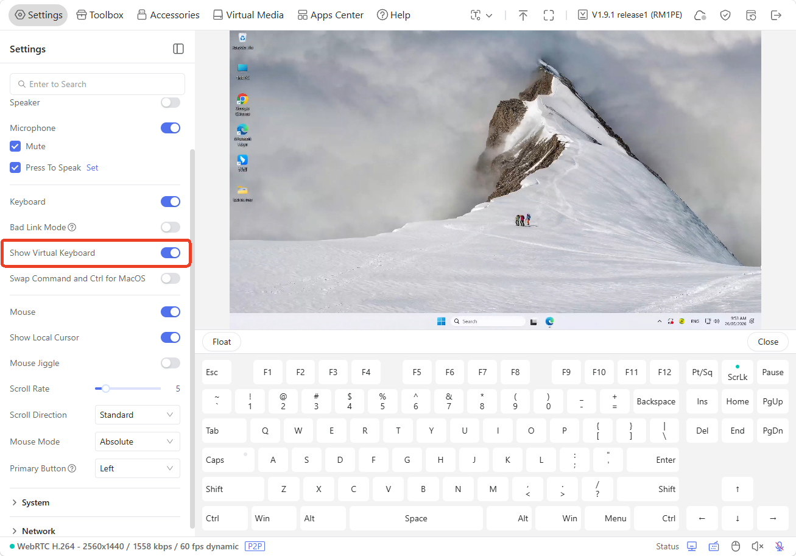Click the P2P connection badge
The width and height of the screenshot is (796, 556).
tap(255, 546)
